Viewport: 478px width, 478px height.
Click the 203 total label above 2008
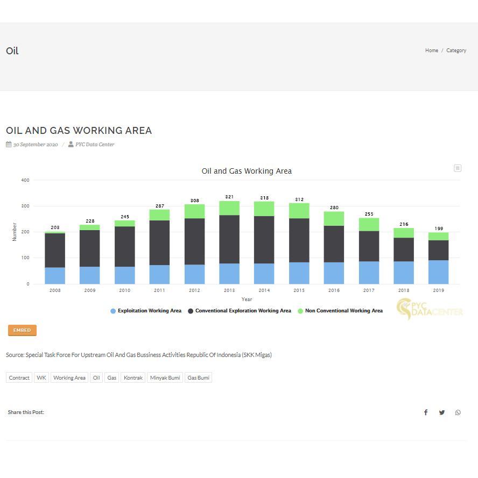(55, 227)
